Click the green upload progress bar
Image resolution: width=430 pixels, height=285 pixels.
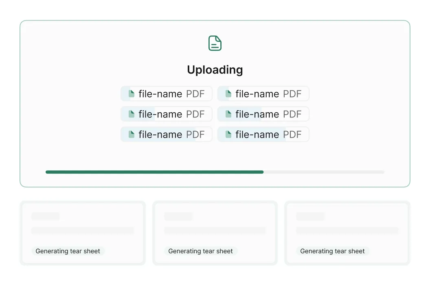click(215, 172)
